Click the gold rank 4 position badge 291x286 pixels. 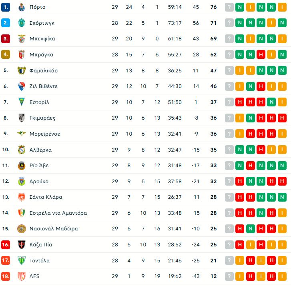pos(6,55)
